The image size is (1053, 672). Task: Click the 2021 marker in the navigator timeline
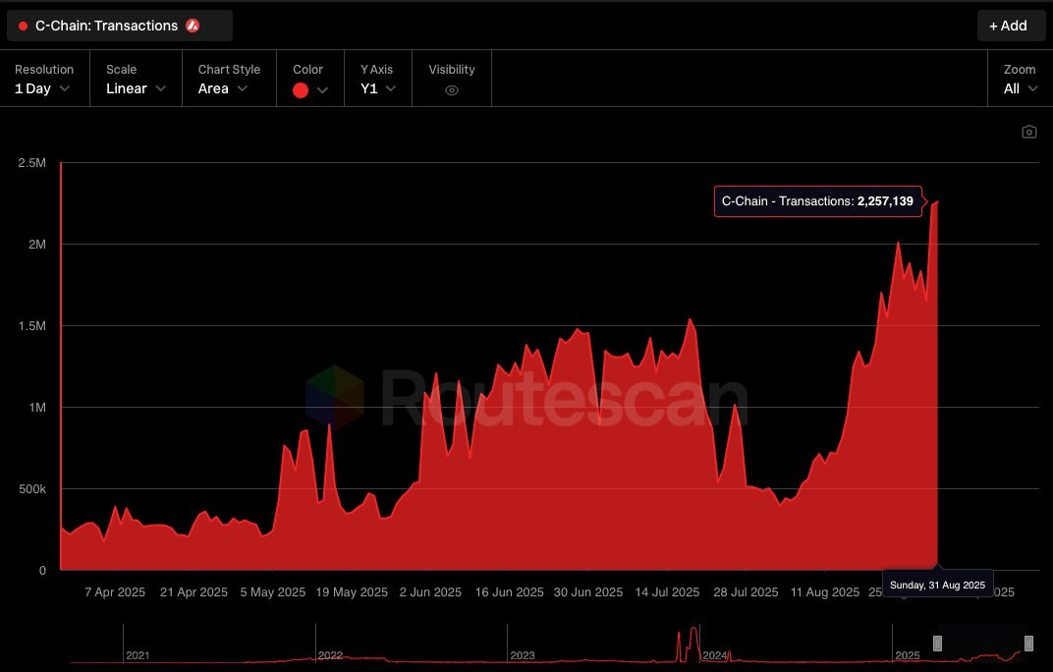tap(138, 655)
